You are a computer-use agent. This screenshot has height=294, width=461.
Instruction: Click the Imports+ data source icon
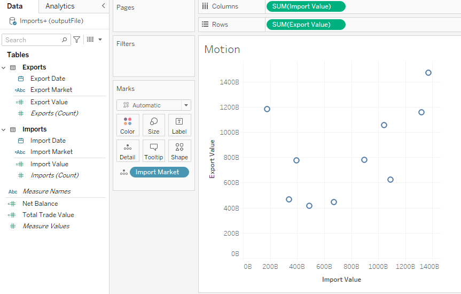coord(12,21)
